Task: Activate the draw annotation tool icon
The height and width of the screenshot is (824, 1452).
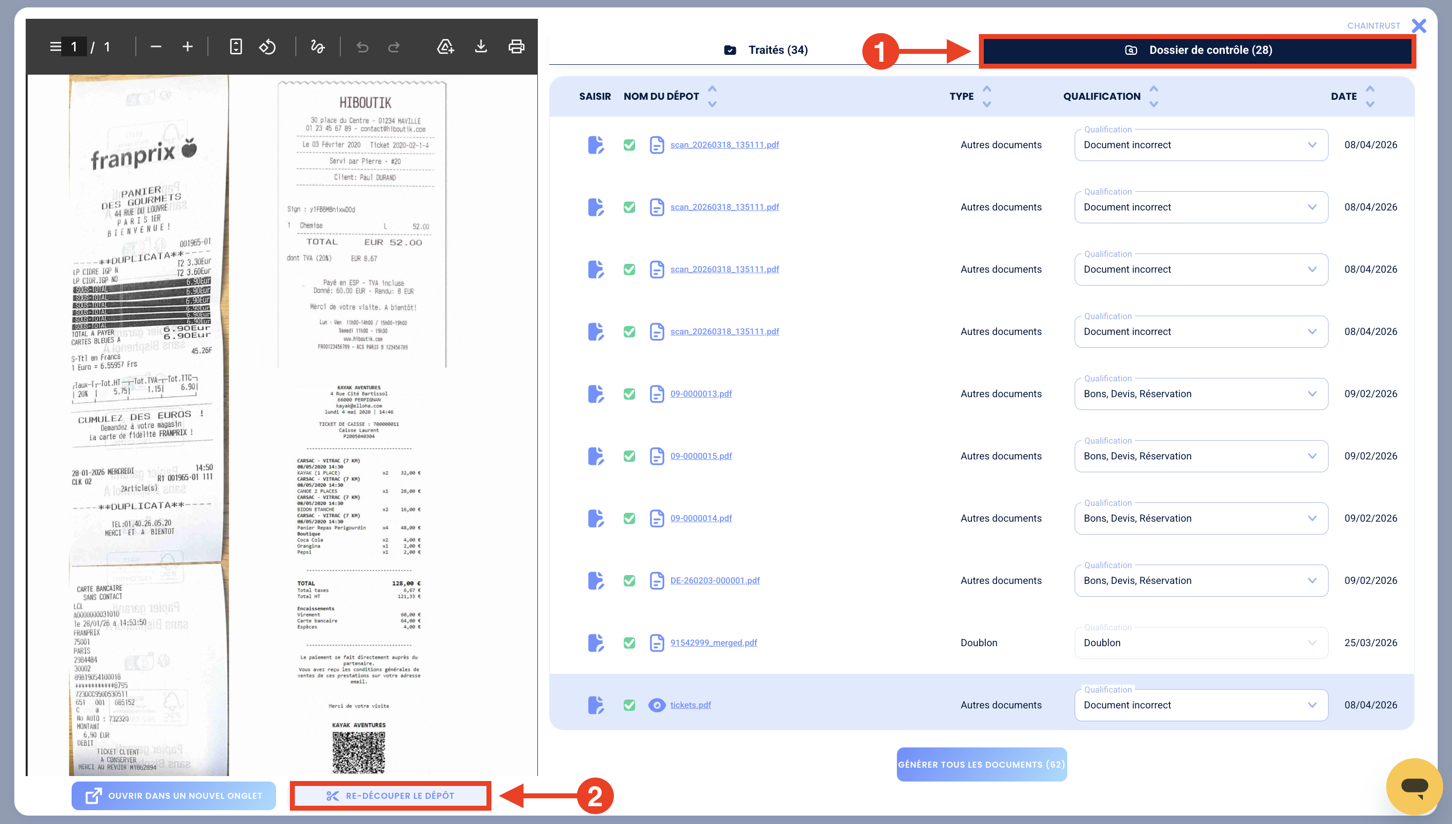Action: coord(318,46)
